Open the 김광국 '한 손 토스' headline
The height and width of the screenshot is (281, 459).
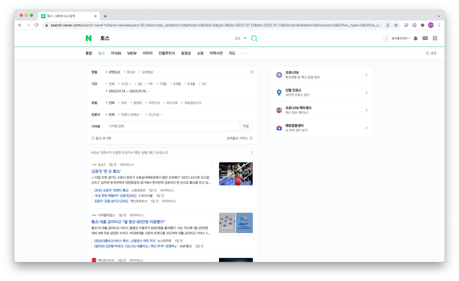coord(106,171)
